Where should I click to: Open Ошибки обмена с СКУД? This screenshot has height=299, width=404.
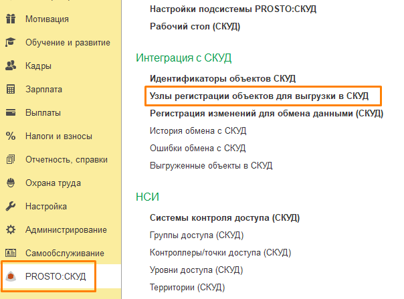198,148
